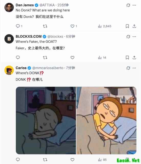View analytics of 2,845 views
This screenshot has height=164, width=141.
tap(105, 26)
